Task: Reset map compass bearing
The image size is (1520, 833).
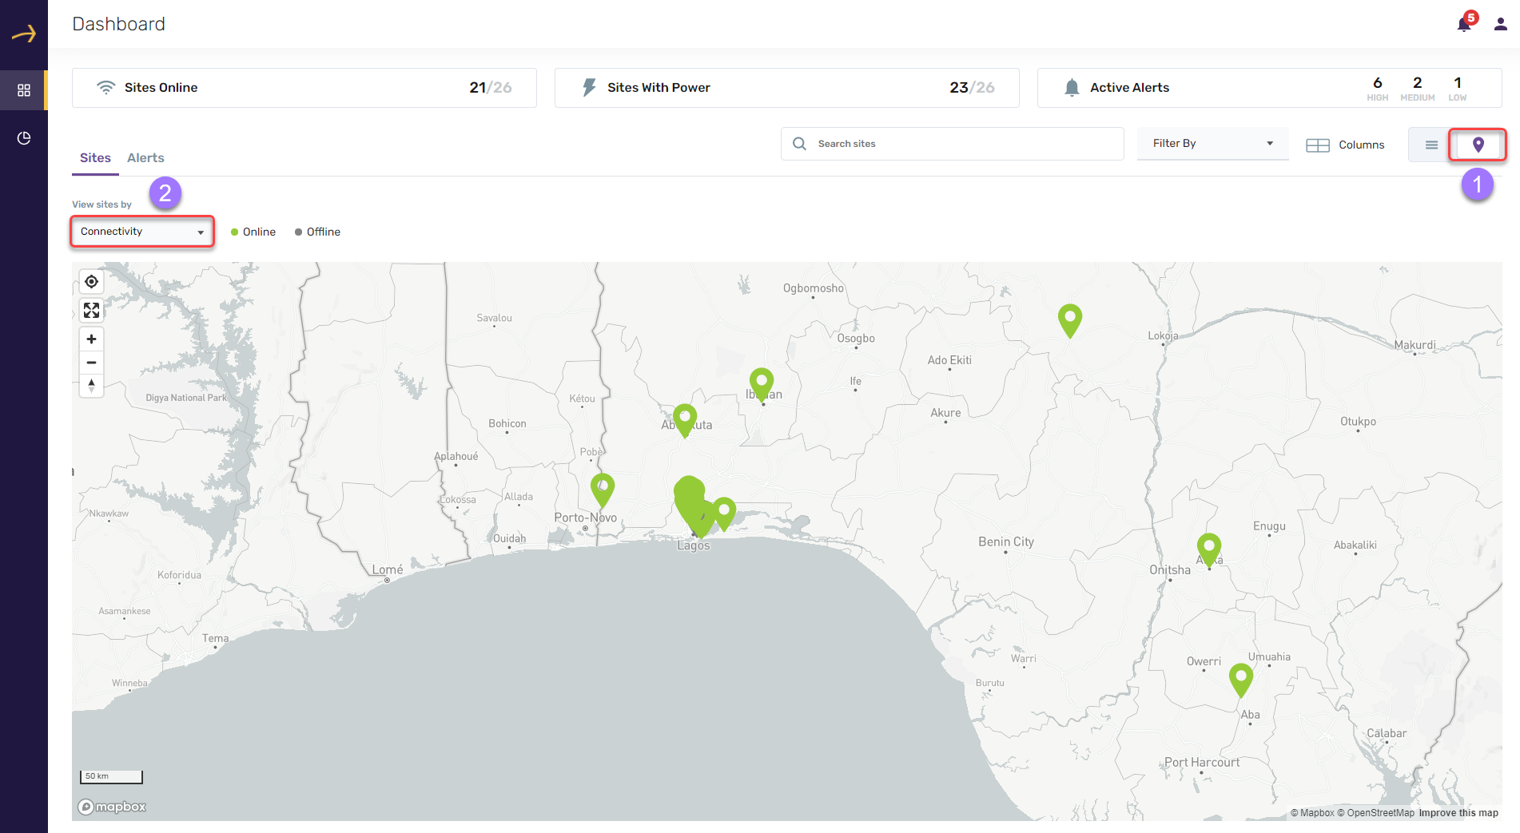Action: click(91, 386)
